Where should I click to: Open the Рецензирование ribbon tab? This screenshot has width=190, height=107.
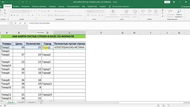click(x=73, y=7)
